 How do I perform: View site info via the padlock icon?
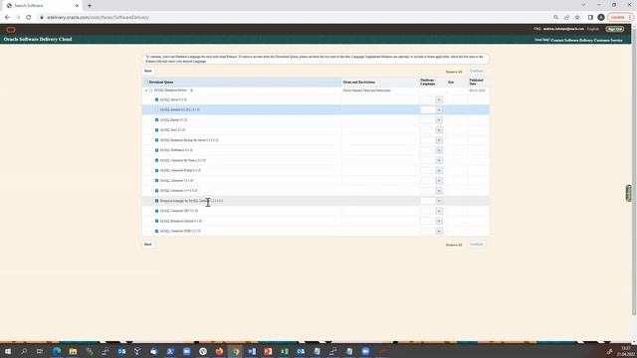coord(42,18)
